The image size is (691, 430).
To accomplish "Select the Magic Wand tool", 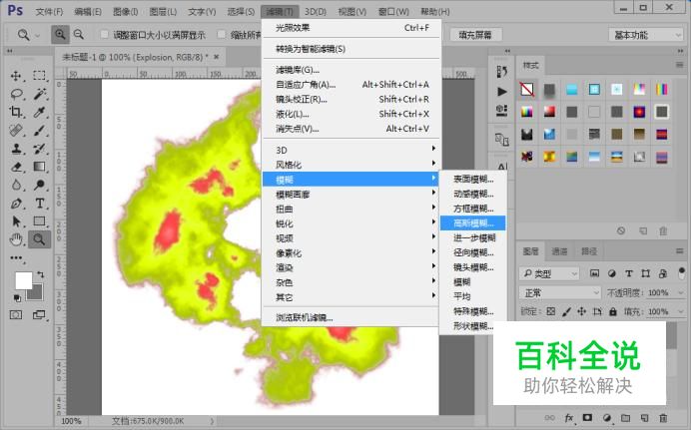I will pyautogui.click(x=40, y=94).
